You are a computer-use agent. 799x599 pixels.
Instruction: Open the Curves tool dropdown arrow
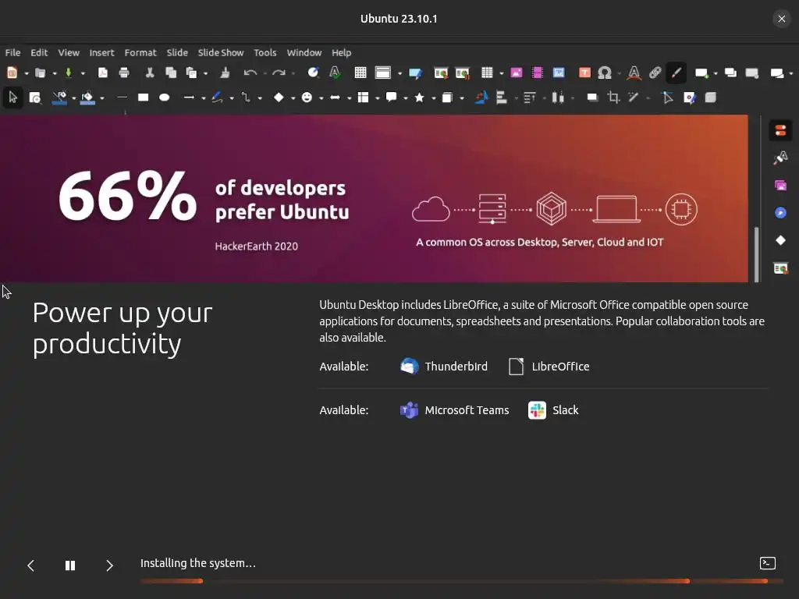pos(231,97)
